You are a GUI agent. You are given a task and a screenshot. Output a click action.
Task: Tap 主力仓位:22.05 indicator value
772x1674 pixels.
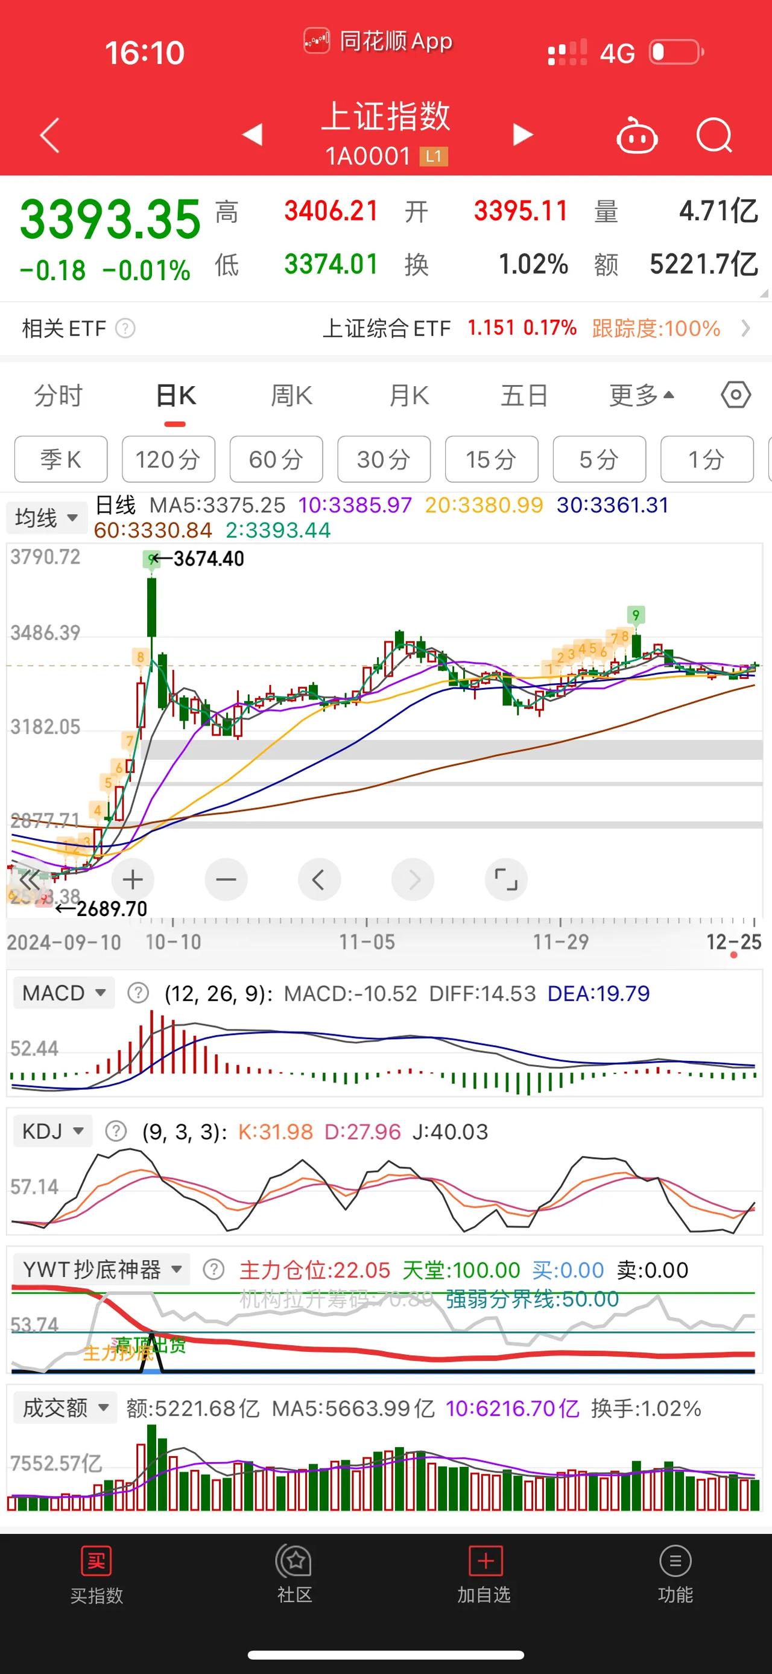(315, 1270)
